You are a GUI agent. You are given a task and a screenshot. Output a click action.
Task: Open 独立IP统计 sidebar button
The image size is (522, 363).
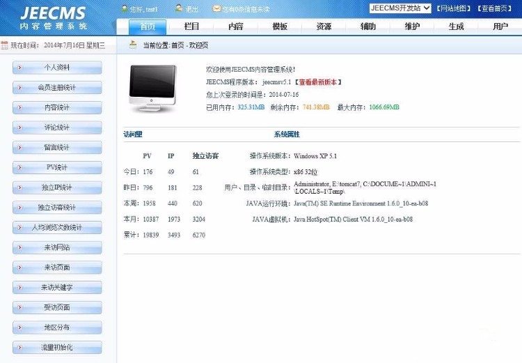tap(57, 187)
